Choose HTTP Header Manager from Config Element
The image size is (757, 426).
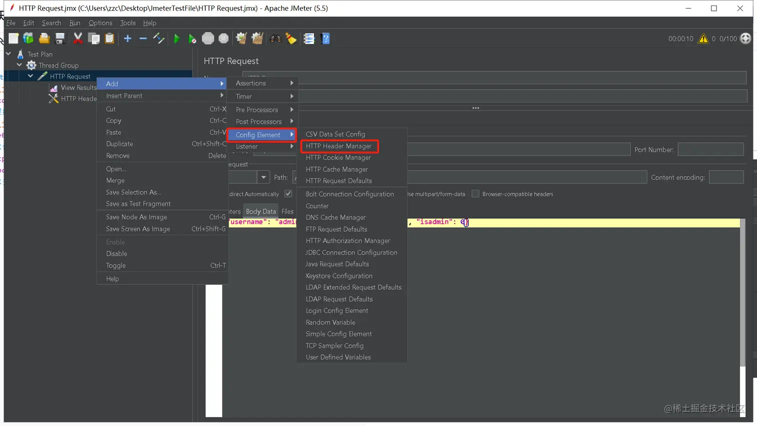click(339, 146)
